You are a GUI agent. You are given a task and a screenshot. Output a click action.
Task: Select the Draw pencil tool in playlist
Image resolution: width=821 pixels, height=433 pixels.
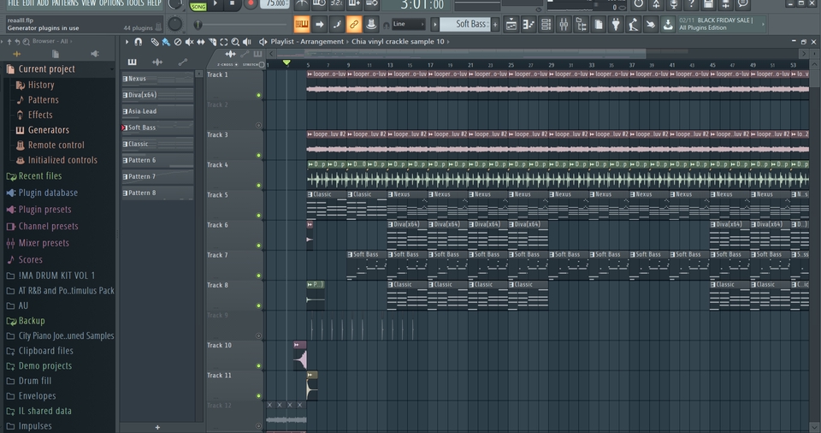pyautogui.click(x=155, y=42)
